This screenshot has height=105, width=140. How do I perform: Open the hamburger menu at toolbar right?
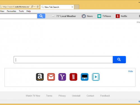(139, 16)
